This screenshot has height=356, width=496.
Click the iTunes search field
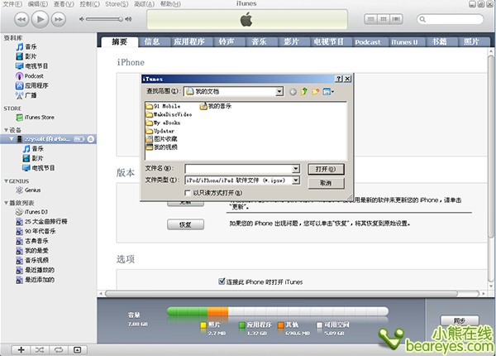(451, 19)
